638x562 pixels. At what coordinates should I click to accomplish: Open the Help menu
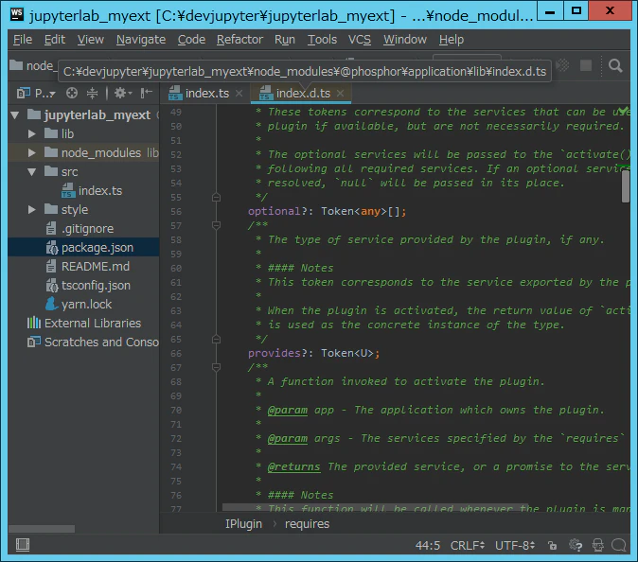452,40
